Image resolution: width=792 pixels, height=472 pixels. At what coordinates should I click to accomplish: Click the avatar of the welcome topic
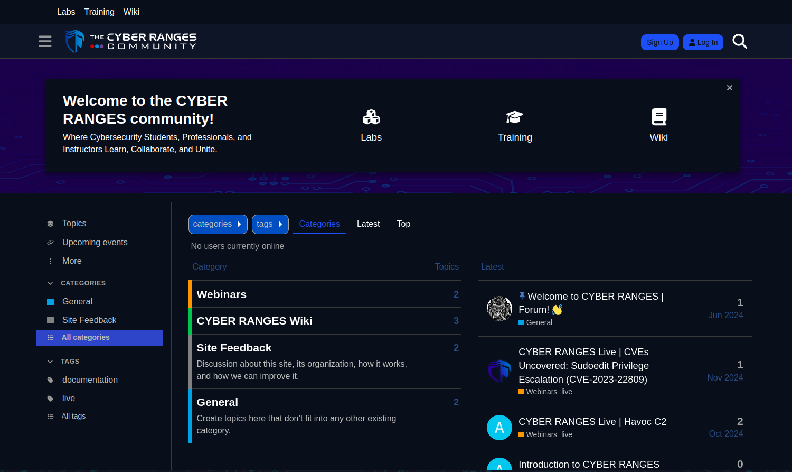(499, 308)
